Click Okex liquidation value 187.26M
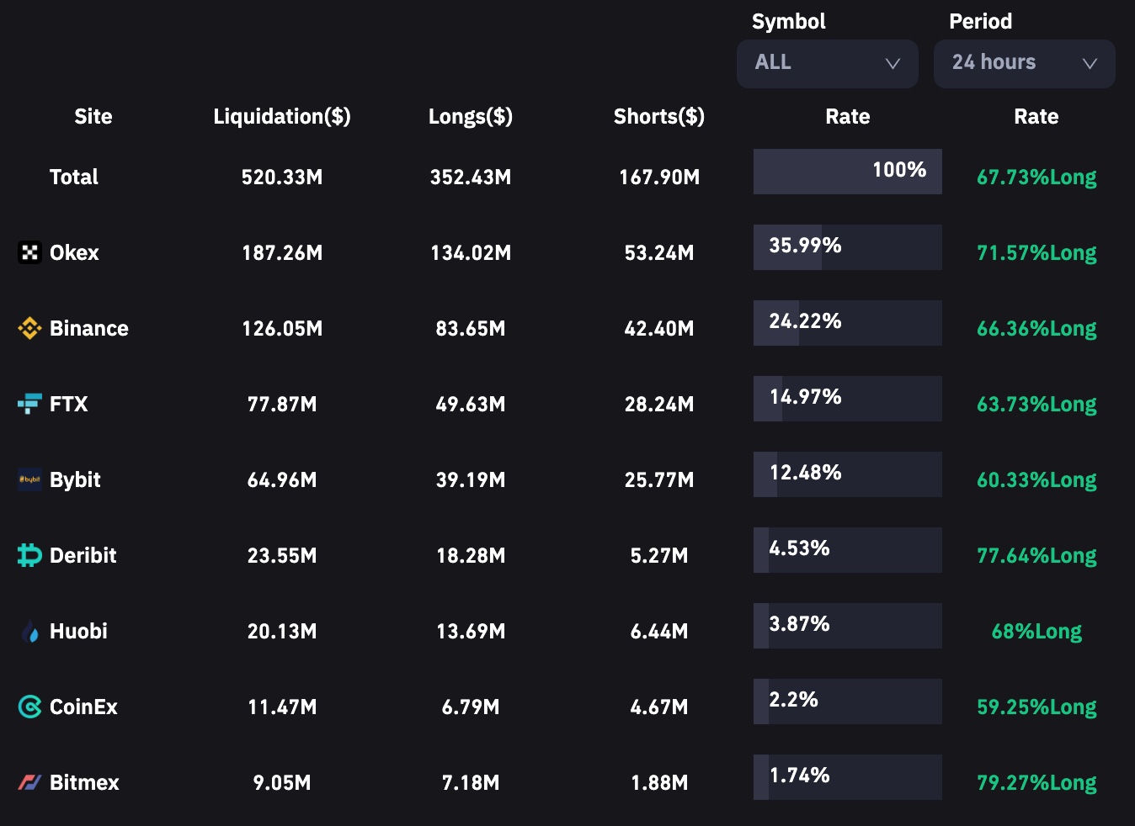 tap(282, 252)
